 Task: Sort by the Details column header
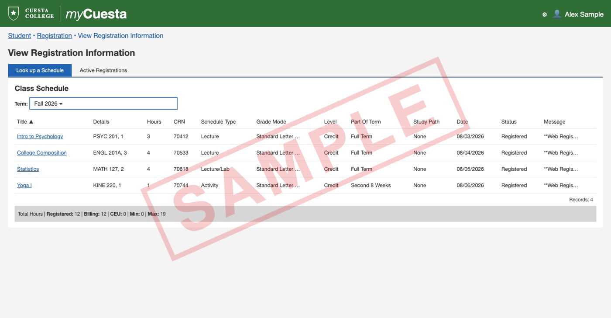[x=101, y=122]
